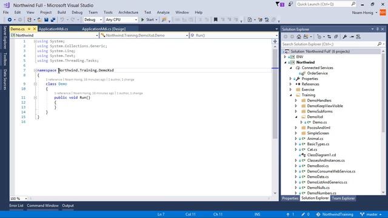388x218 pixels.
Task: Open notifications flag icon in title bar
Action: 279,4
